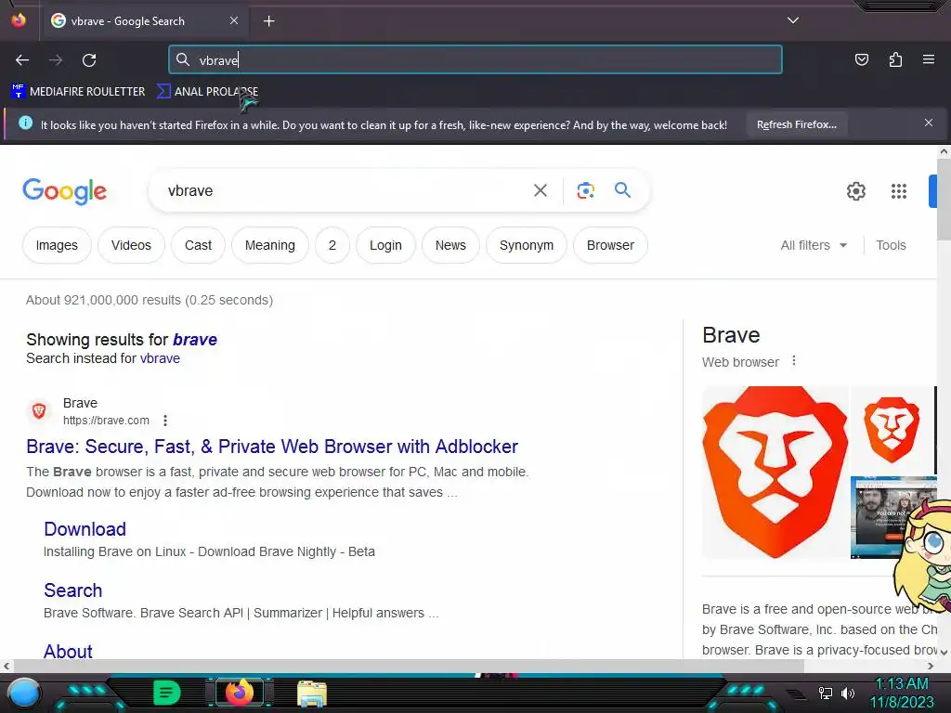Open the Download sitelink
951x713 pixels.
tap(85, 529)
